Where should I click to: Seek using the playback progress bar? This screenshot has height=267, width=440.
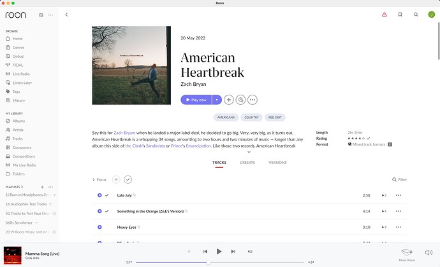coord(220,263)
